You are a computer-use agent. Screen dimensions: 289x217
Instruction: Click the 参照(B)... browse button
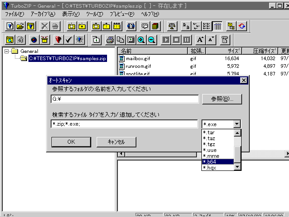222,99
